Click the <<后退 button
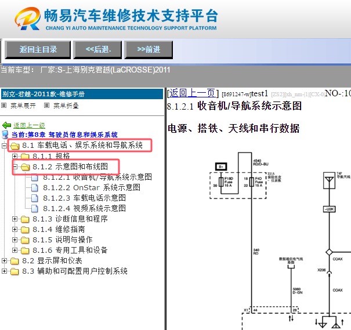The width and height of the screenshot is (351, 330). (x=98, y=50)
